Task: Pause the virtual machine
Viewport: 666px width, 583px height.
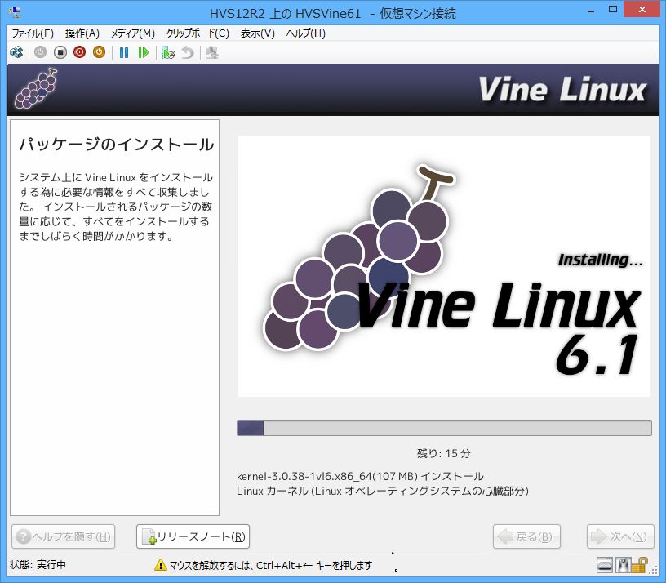Action: click(x=124, y=53)
